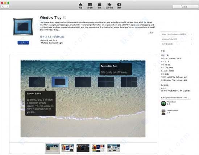Click the search field in the toolbar

(x=185, y=6)
